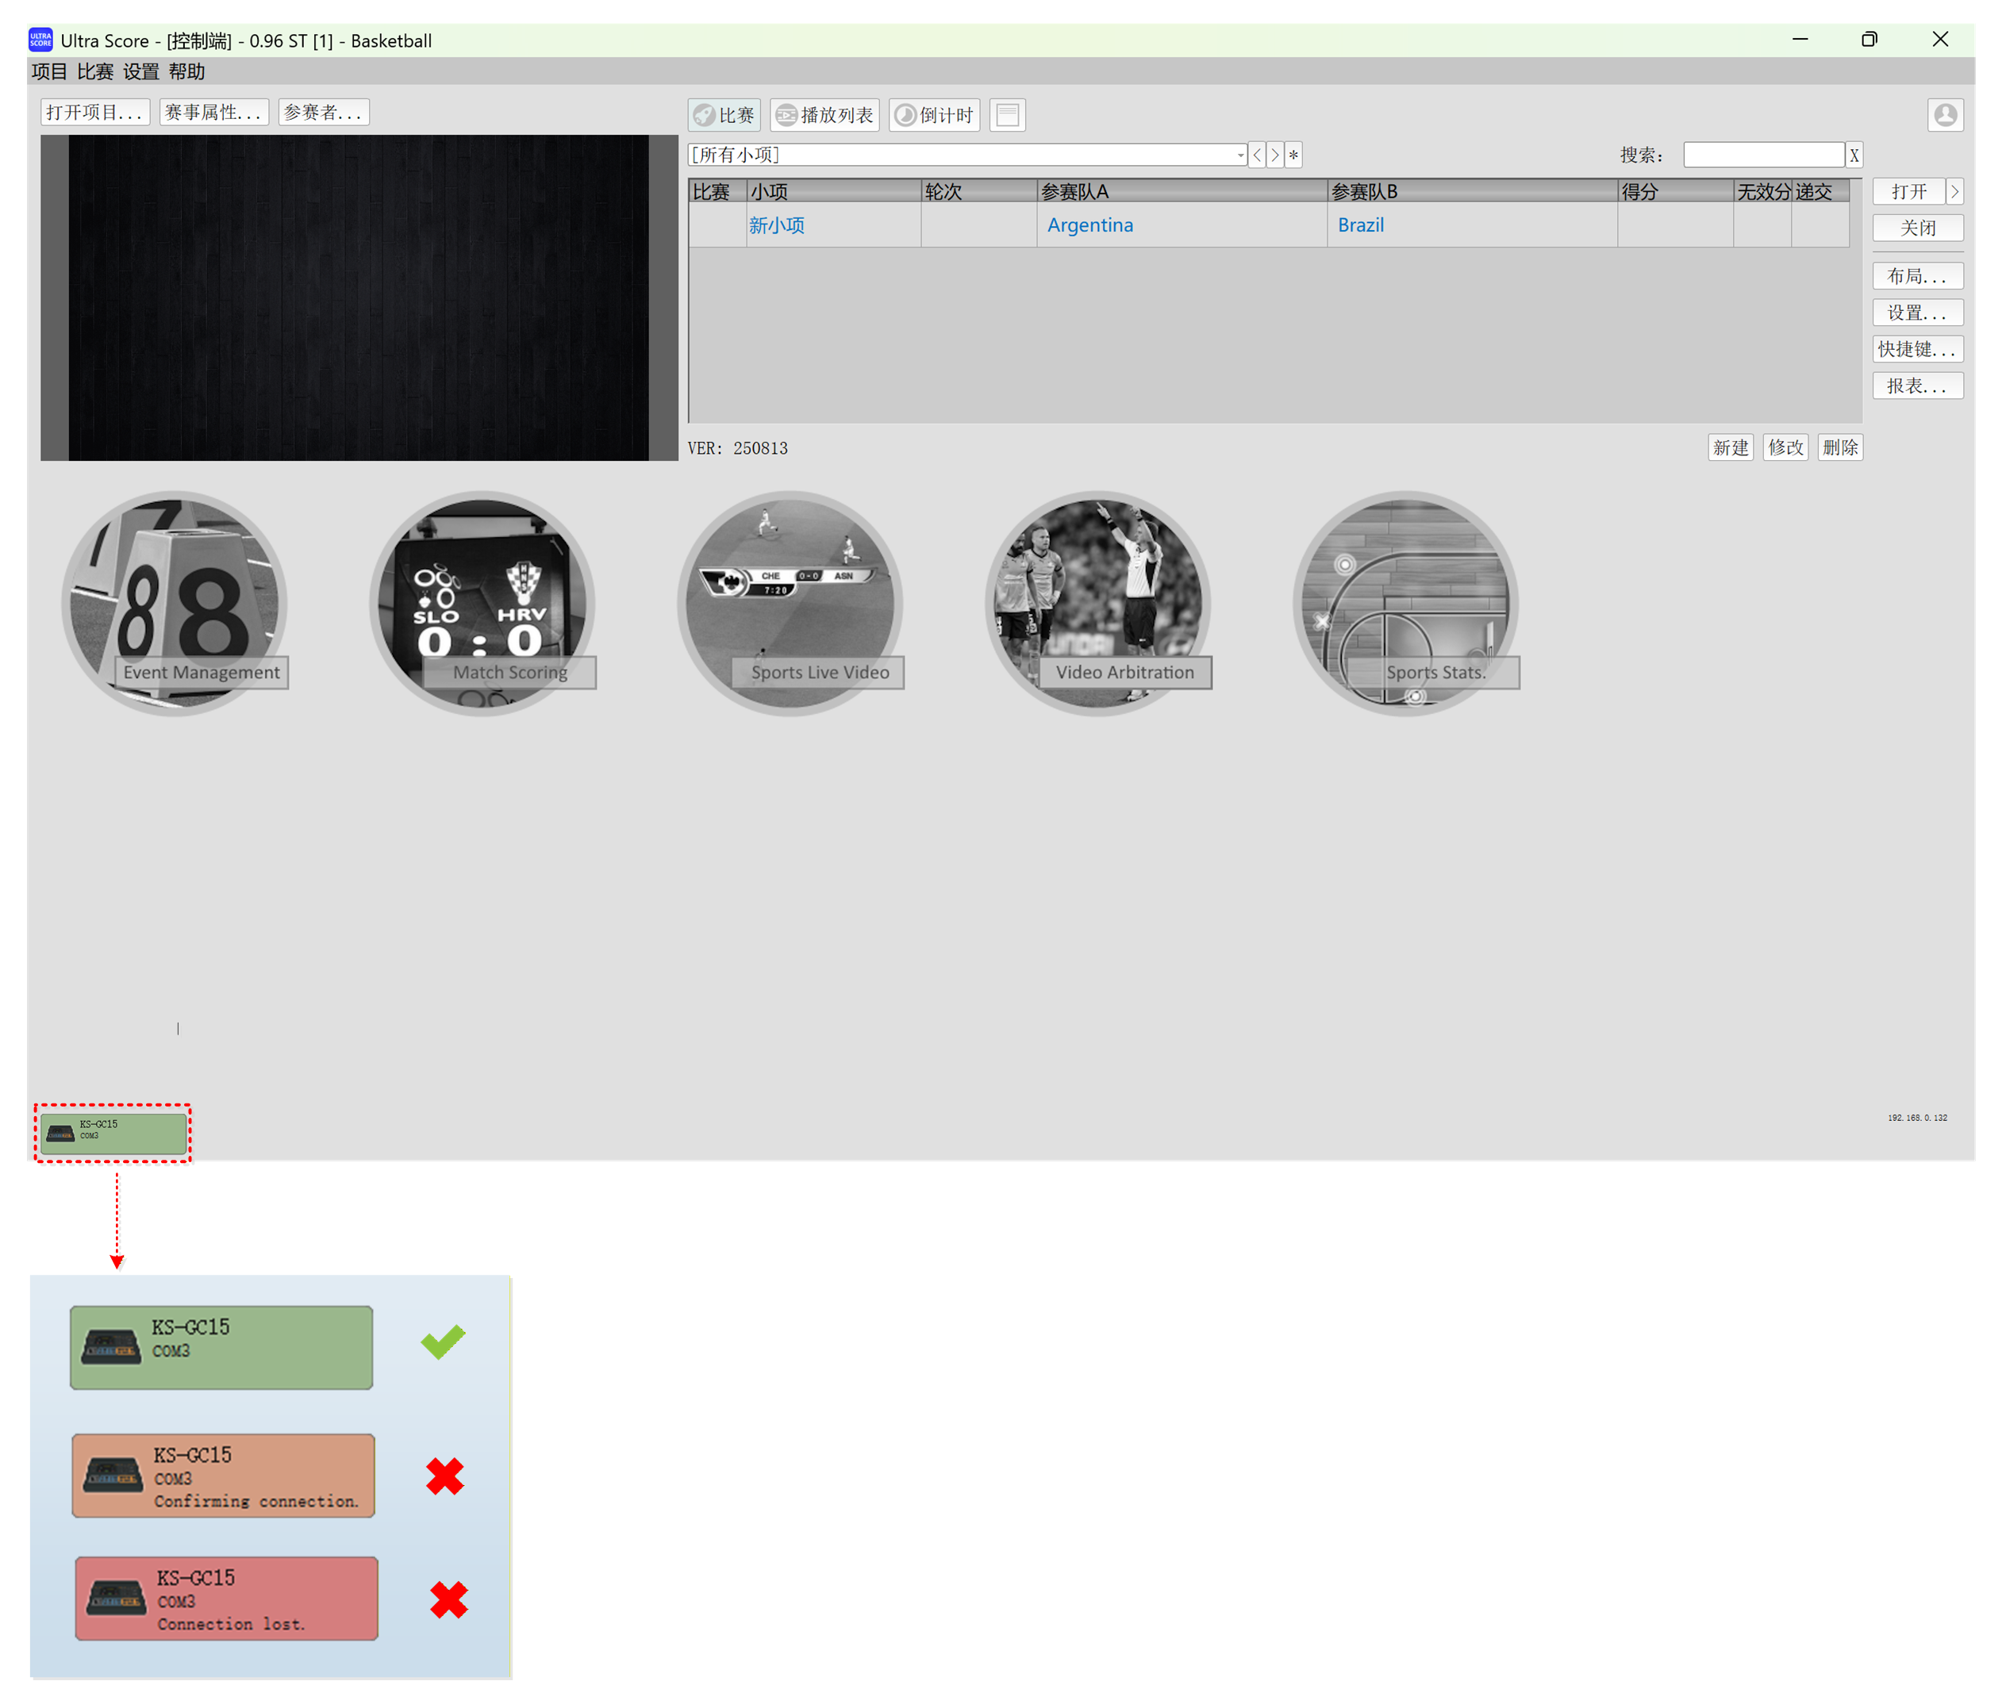This screenshot has height=1681, width=2006.
Task: Open the Video Arbitration module
Action: point(1097,604)
